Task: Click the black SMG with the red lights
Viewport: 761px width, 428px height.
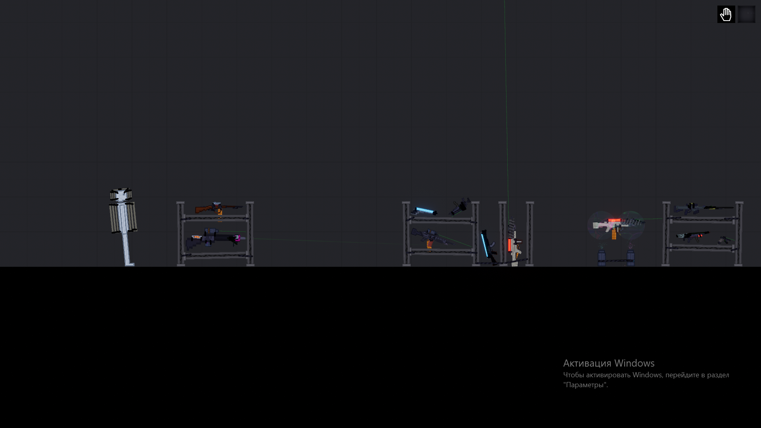Action: 692,237
